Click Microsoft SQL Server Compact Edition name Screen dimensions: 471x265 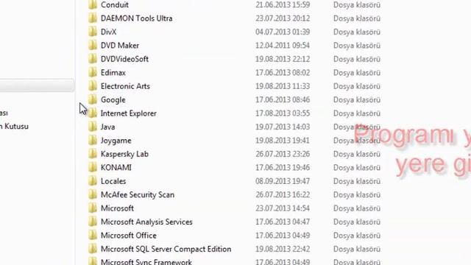pos(166,249)
